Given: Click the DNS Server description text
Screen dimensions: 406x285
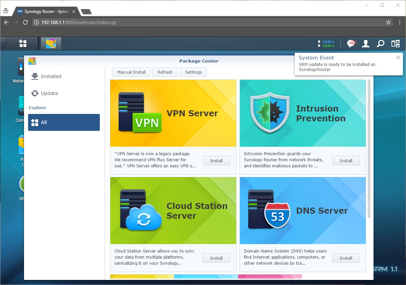Looking at the screenshot, I should pos(286,257).
